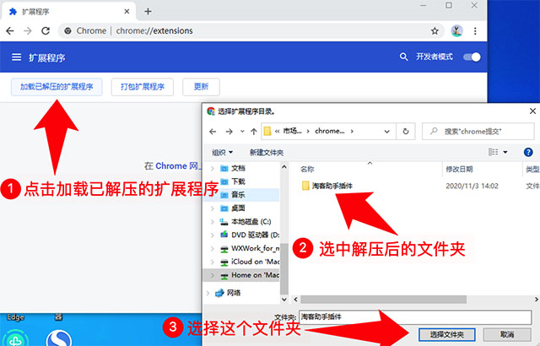The height and width of the screenshot is (346, 540).
Task: Change view with the view-mode icon
Action: [x=493, y=152]
